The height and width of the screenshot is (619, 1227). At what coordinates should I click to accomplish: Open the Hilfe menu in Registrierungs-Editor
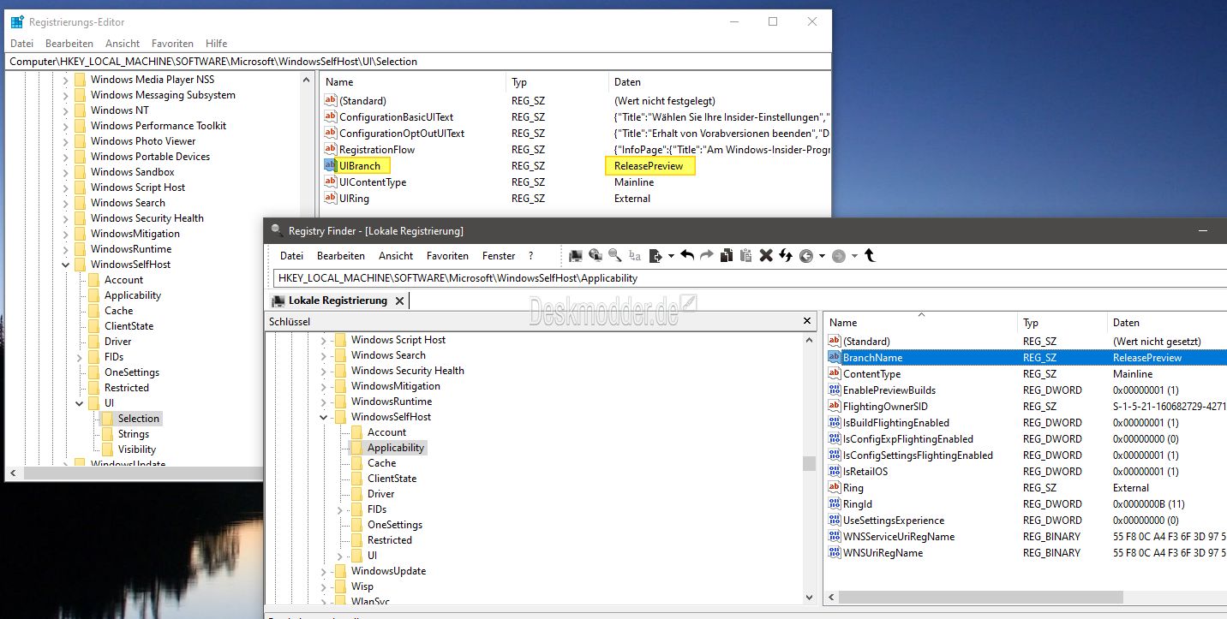[217, 43]
